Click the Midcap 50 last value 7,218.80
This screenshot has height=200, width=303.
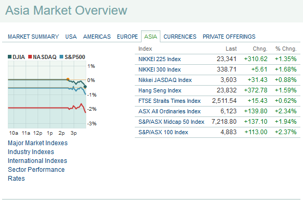(x=224, y=122)
